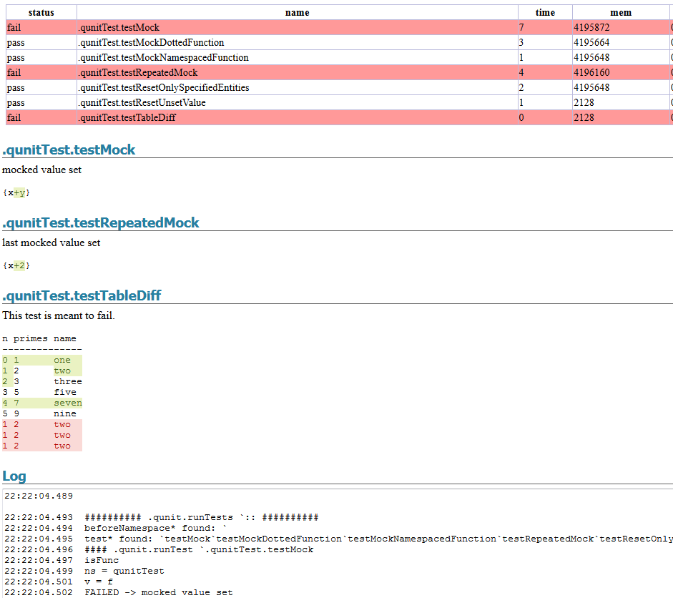Screen dimensions: 673x598
Task: Select .qunitTest.testMockDottedFunction in the table
Action: [151, 42]
